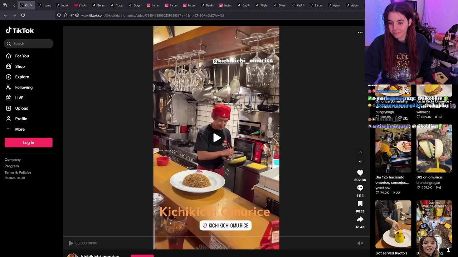Open the Company footer link
Viewport: 458px width, 257px height.
13,160
